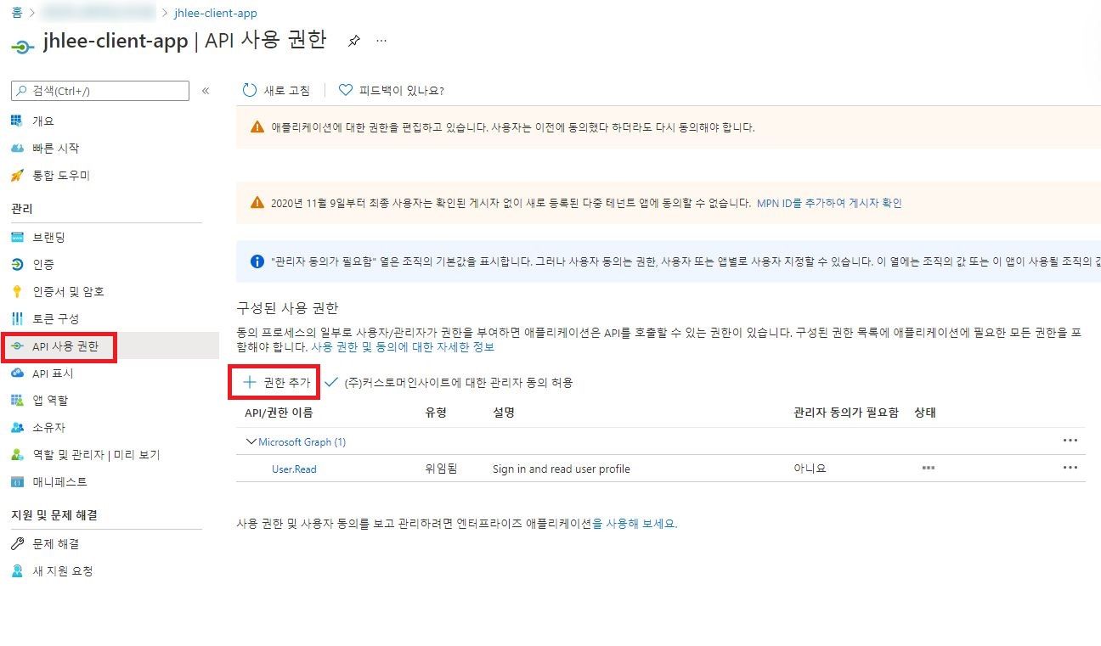Click the 아니요 cell in User.Read row
The width and height of the screenshot is (1101, 646).
tap(810, 468)
